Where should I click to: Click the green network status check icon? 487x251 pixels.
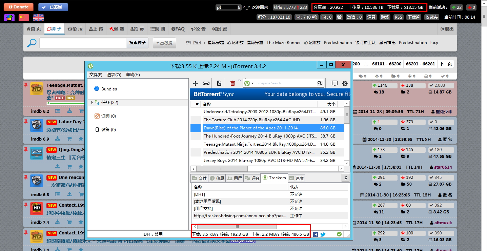click(339, 234)
